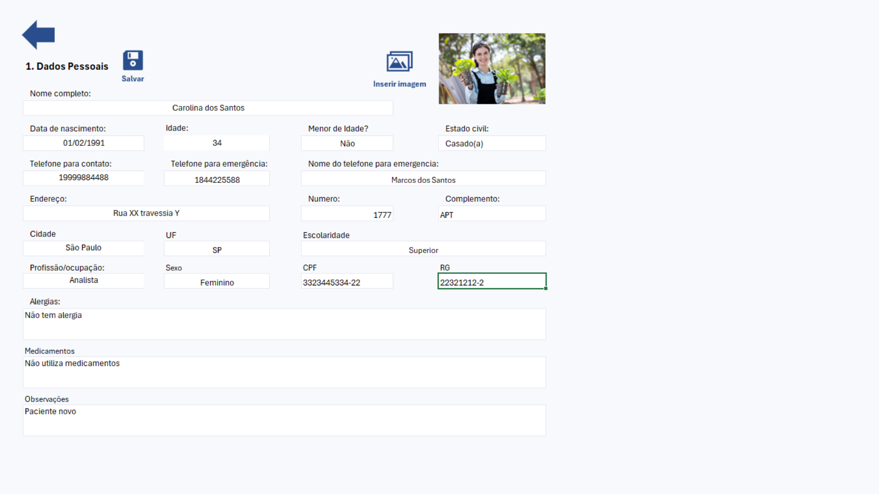Select the CPF number field

[x=347, y=282]
